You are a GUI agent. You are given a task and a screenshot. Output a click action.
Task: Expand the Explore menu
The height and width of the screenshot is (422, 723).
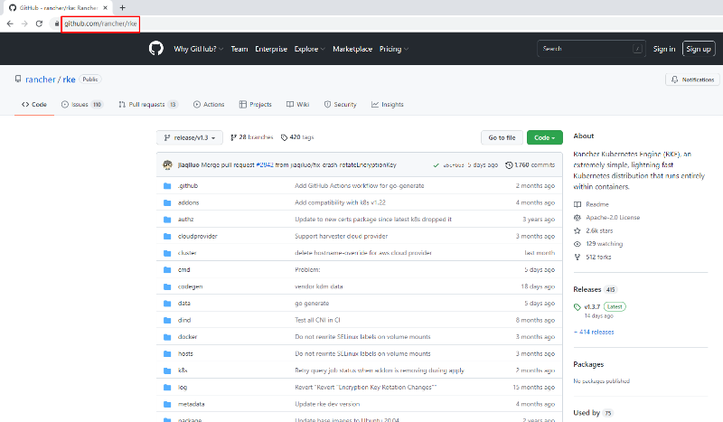tap(309, 49)
